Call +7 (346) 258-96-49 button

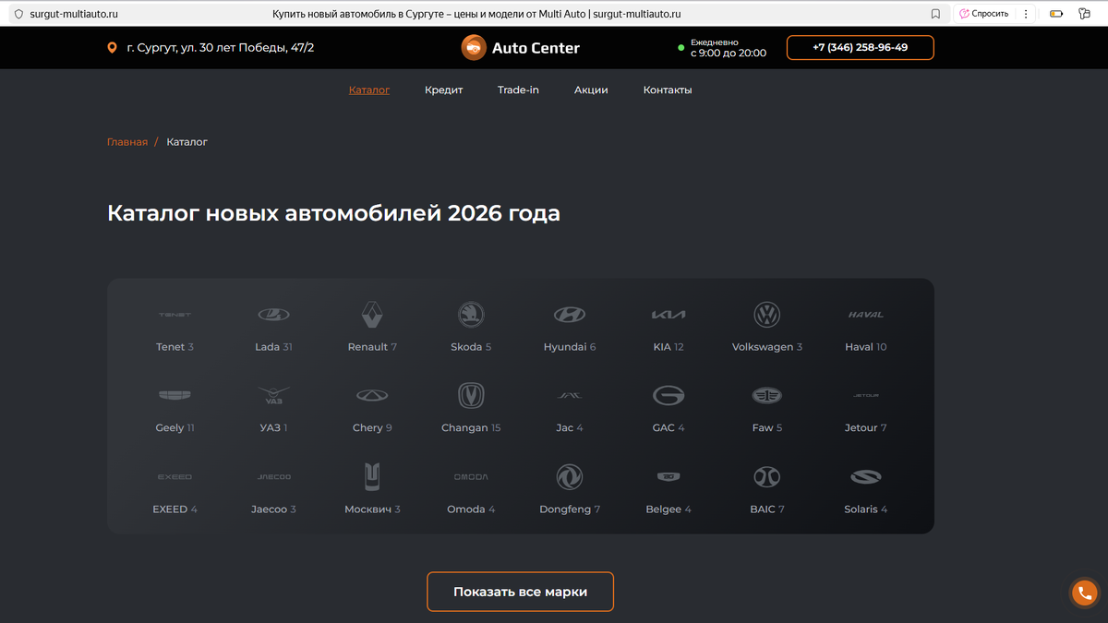(x=860, y=48)
